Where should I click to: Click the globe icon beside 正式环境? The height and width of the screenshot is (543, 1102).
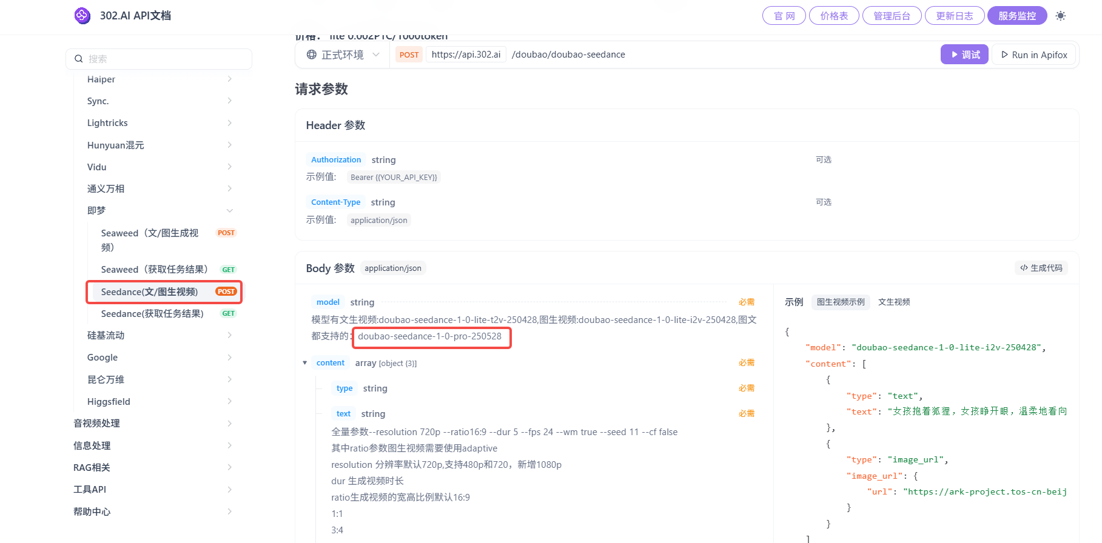tap(312, 55)
